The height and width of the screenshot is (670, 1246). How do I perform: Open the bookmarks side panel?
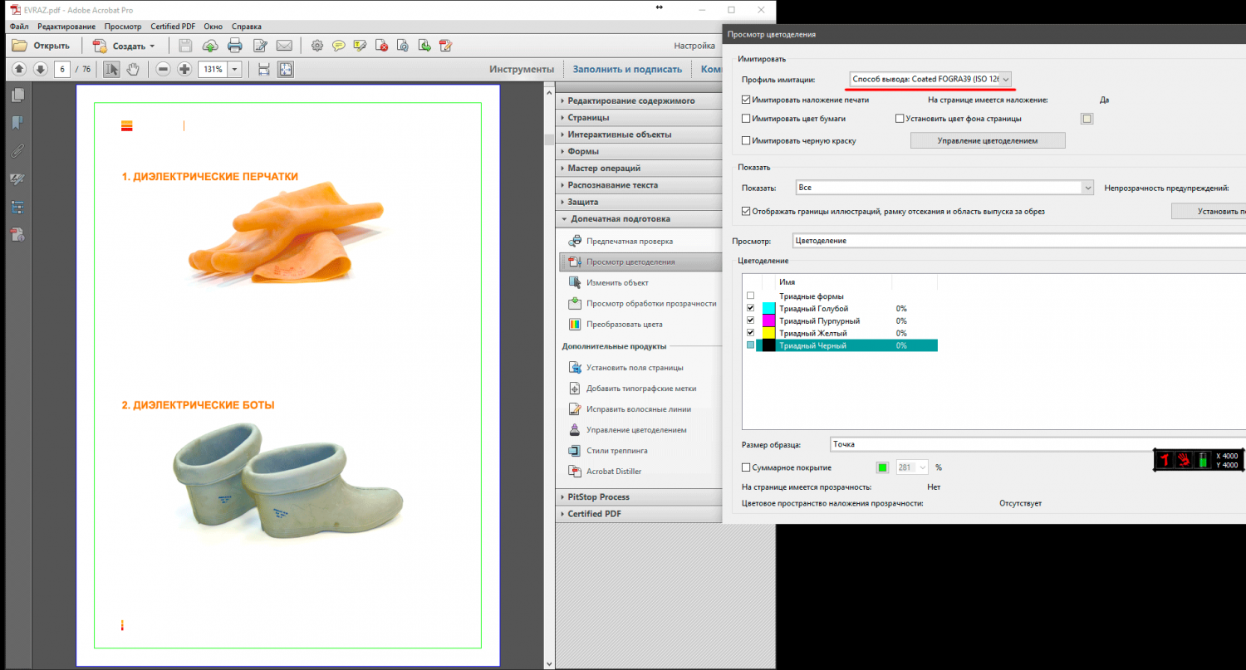(x=17, y=124)
